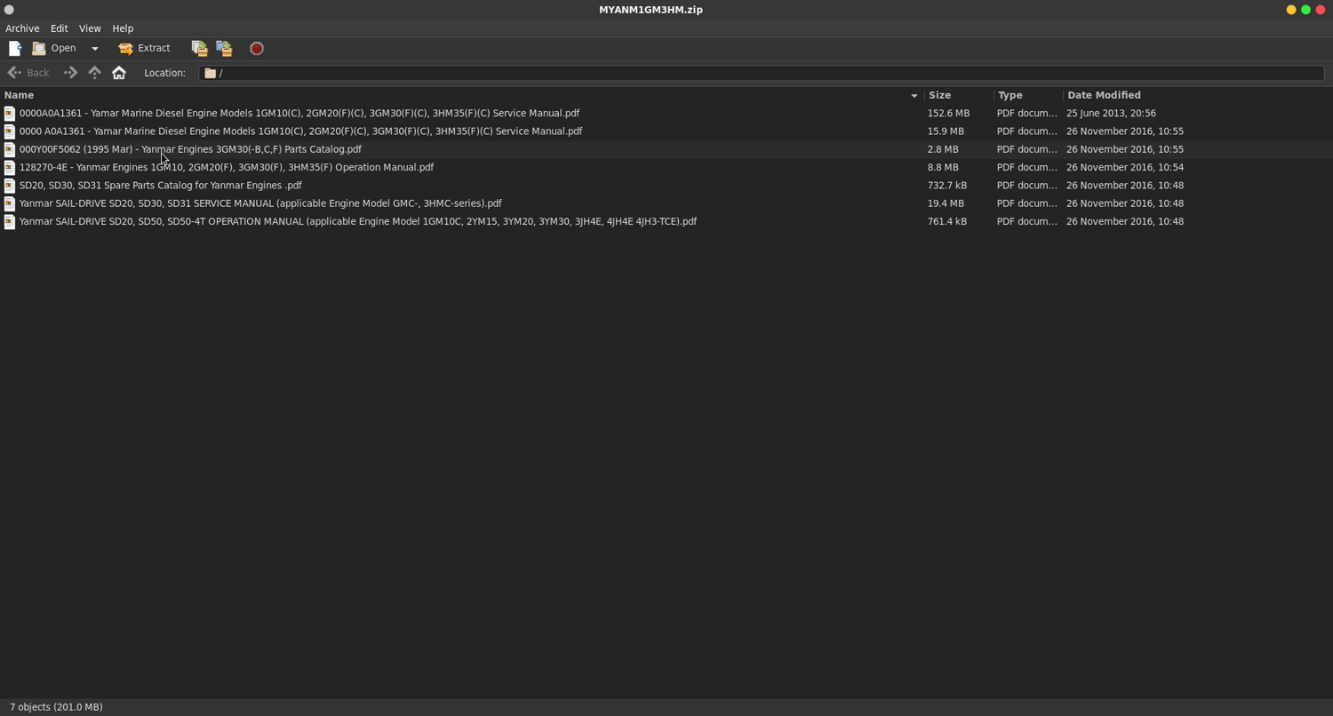This screenshot has width=1333, height=716.
Task: Click the '26 November 2016, 10:54' date cell
Action: 1125,167
